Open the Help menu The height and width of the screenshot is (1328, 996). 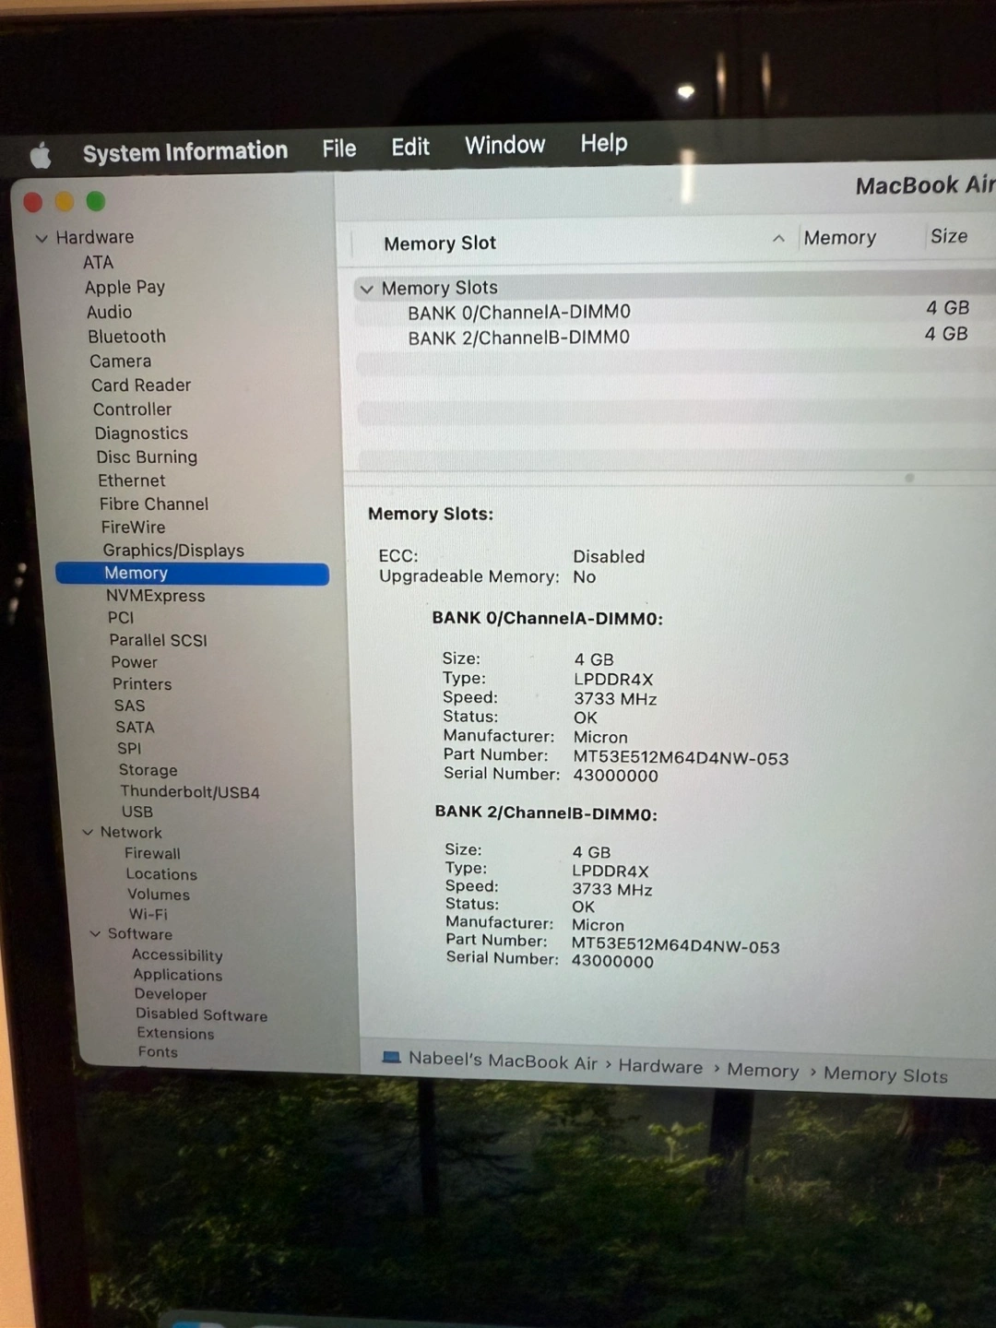(x=604, y=143)
